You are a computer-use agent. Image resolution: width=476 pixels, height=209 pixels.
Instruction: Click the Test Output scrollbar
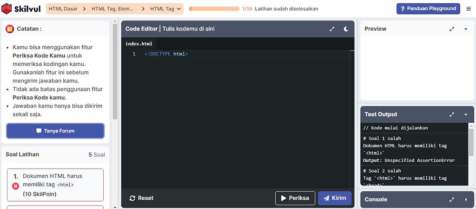coord(471,141)
